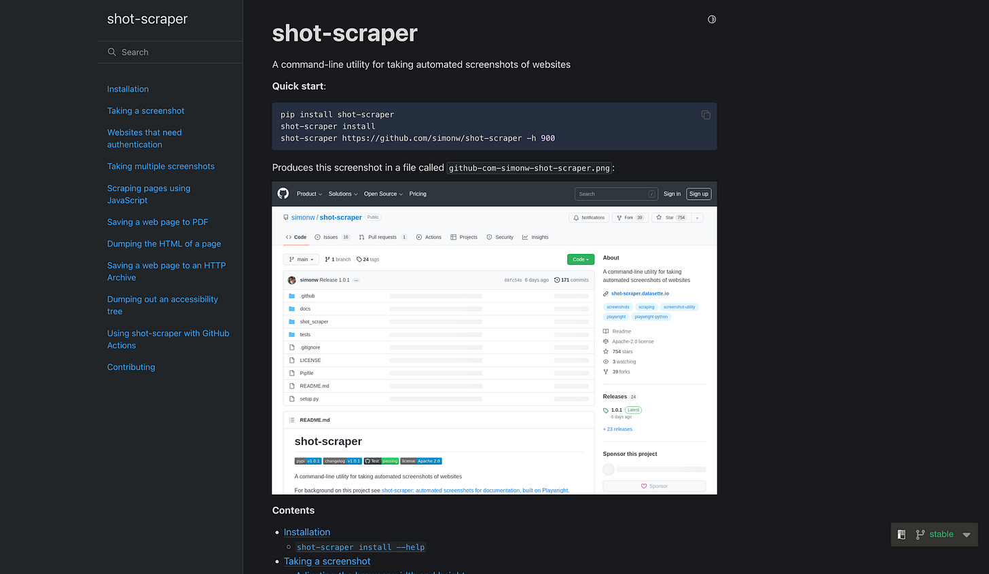Follow shot-scraper install --help contents link
989x574 pixels.
tap(361, 548)
